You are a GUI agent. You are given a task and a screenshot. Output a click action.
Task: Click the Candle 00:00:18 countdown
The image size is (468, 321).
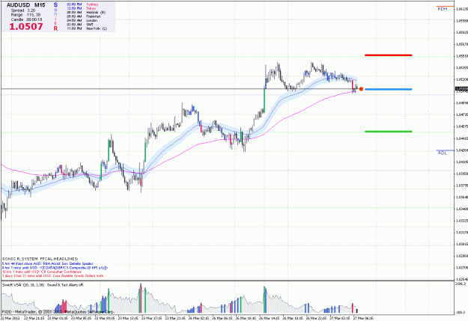point(26,19)
